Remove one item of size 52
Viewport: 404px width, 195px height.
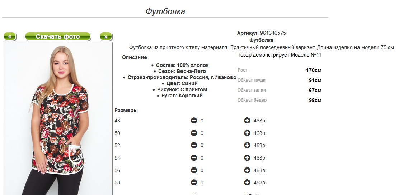coord(194,145)
